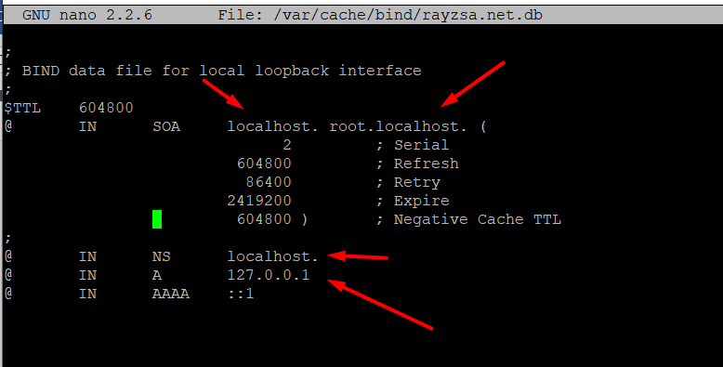723x367 pixels.
Task: Click the @ symbol on the SOA line
Action: tap(8, 126)
